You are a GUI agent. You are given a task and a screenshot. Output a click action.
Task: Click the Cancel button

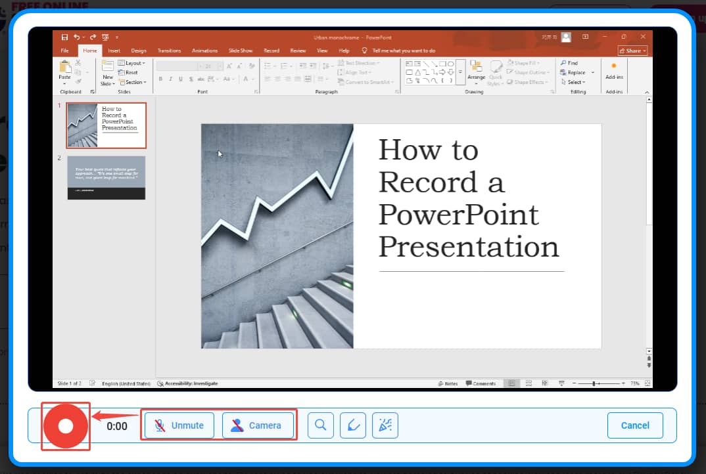coord(634,425)
